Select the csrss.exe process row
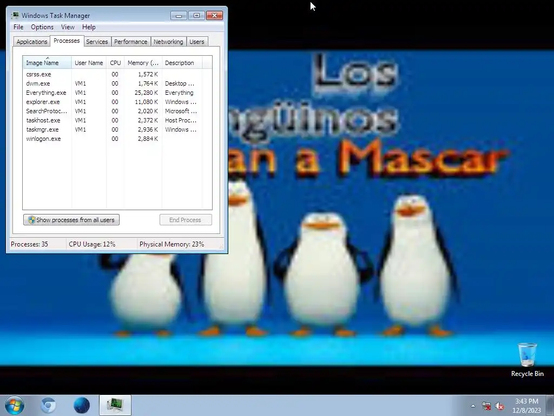Viewport: 554px width, 416px height. coord(113,74)
